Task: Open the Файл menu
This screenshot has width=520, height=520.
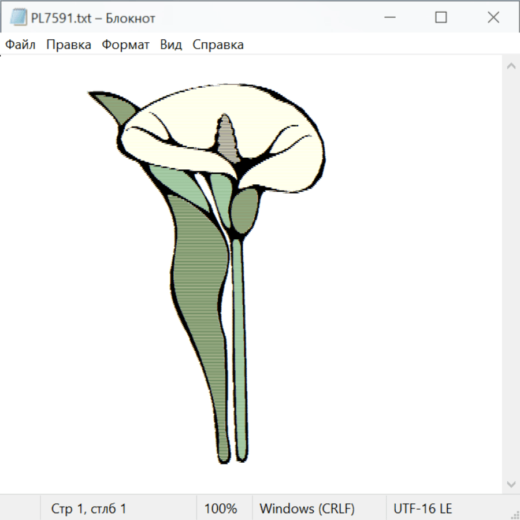Action: [x=21, y=45]
